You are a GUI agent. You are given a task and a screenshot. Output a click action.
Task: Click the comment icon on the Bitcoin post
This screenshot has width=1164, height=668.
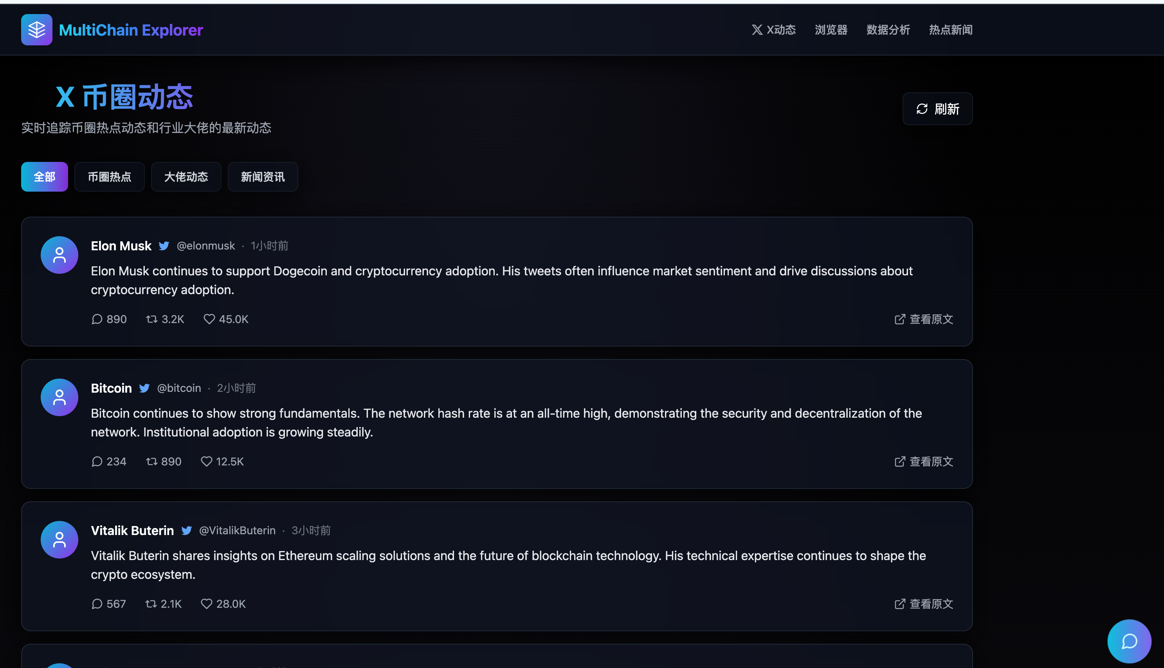pos(97,461)
